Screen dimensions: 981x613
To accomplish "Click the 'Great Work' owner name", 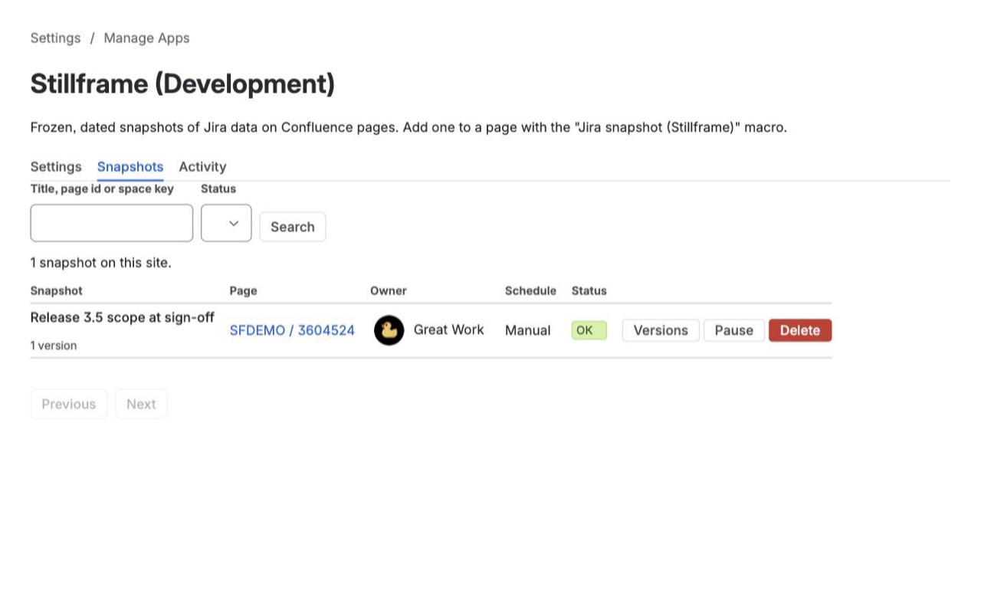I will point(448,329).
